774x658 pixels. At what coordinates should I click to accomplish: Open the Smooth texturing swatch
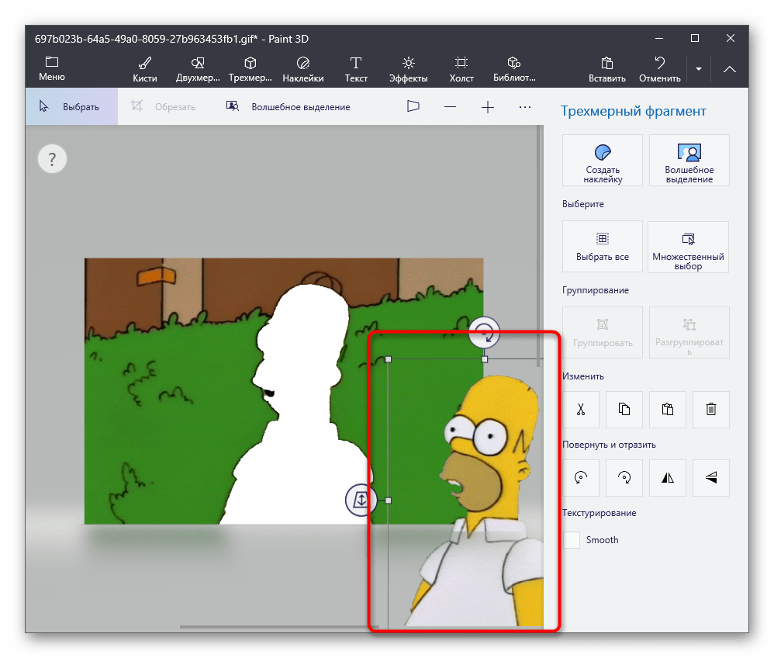pos(572,540)
